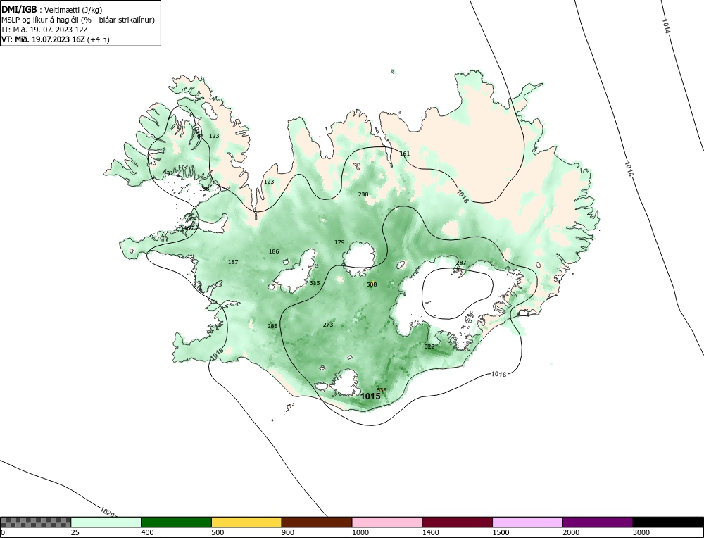Click the '1400' legend scale label
The width and height of the screenshot is (704, 538).
click(x=431, y=532)
